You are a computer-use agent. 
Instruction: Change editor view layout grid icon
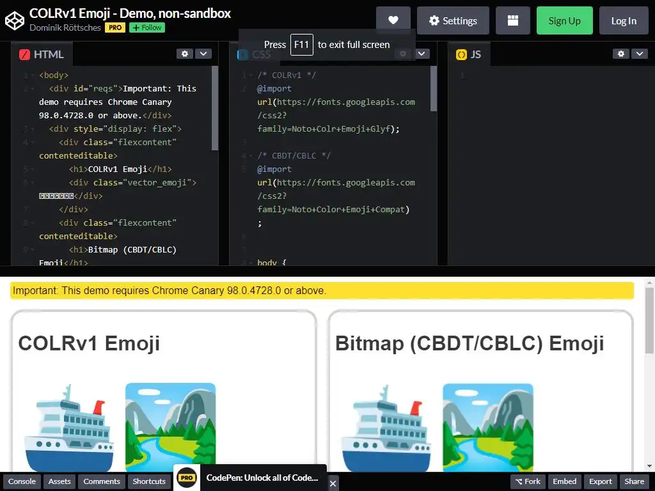coord(512,20)
